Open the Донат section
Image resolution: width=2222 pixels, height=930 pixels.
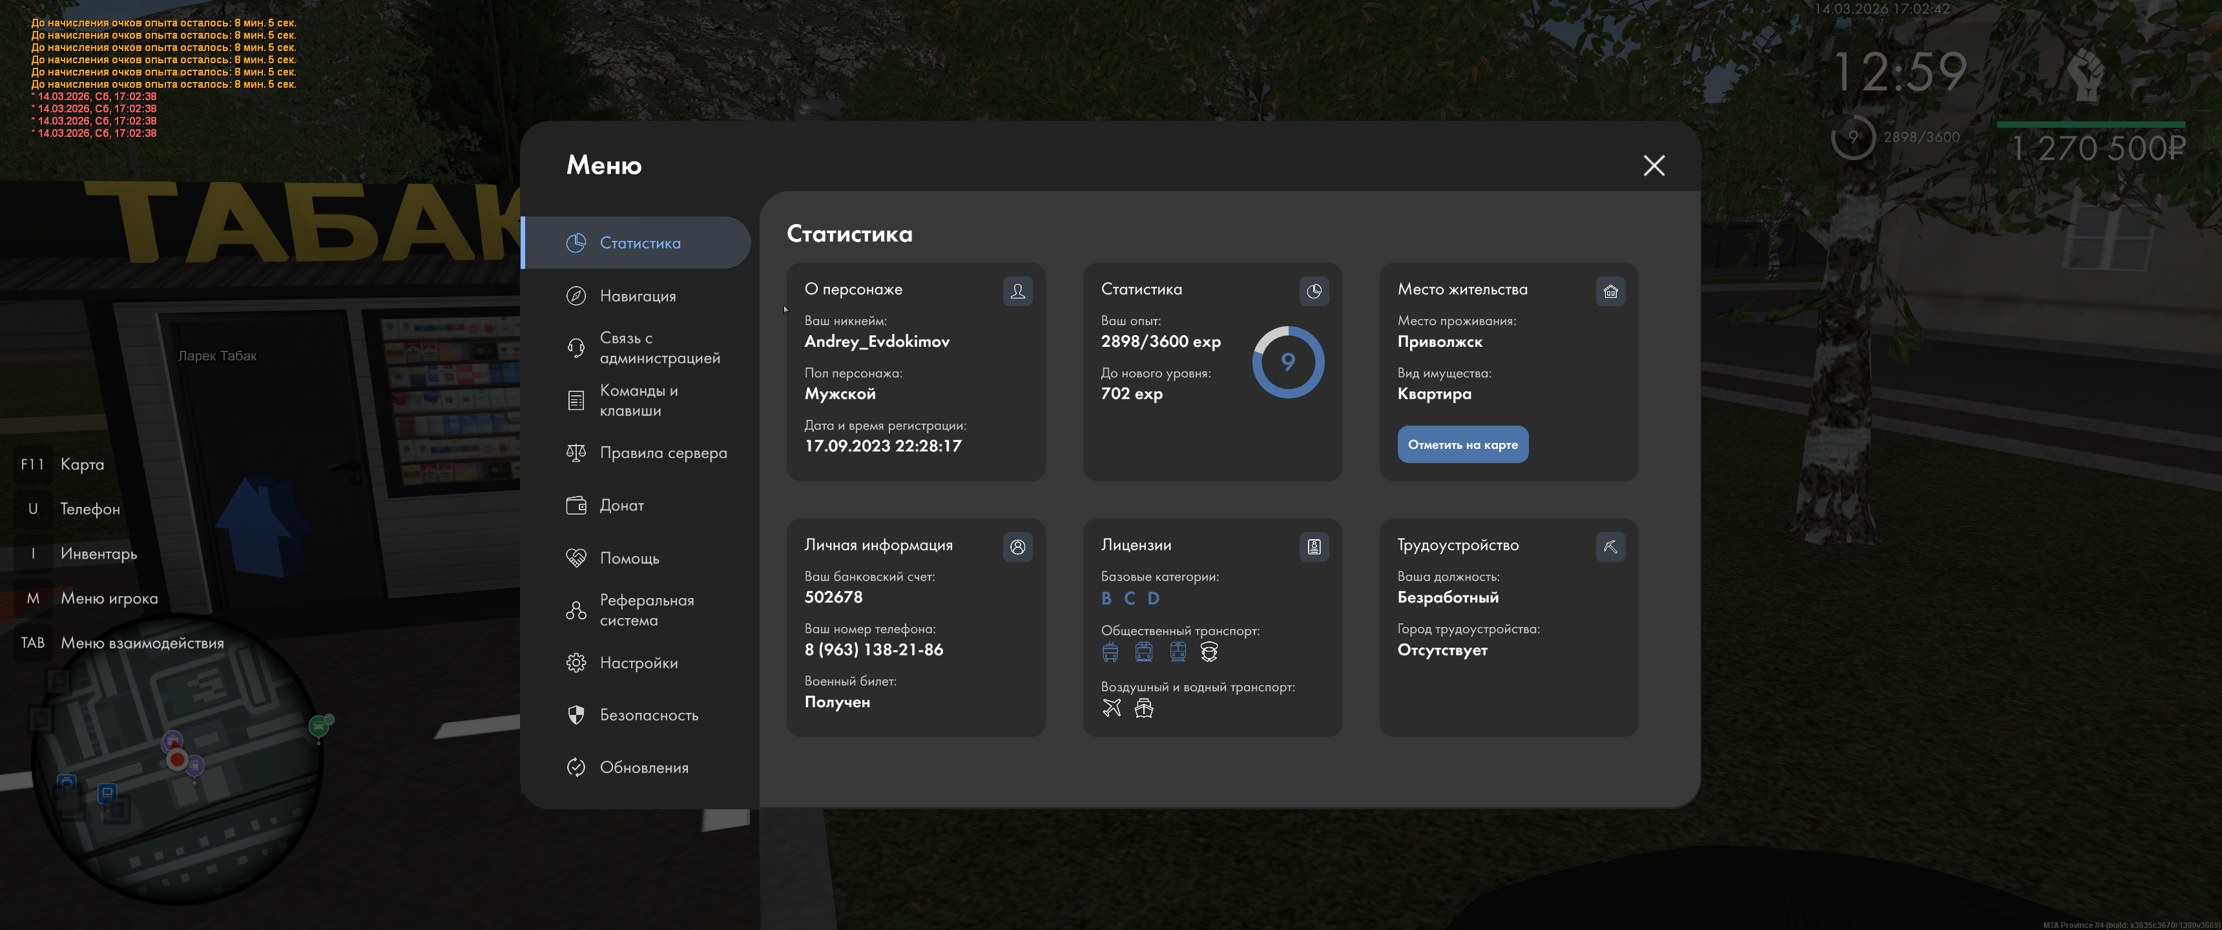pos(621,506)
